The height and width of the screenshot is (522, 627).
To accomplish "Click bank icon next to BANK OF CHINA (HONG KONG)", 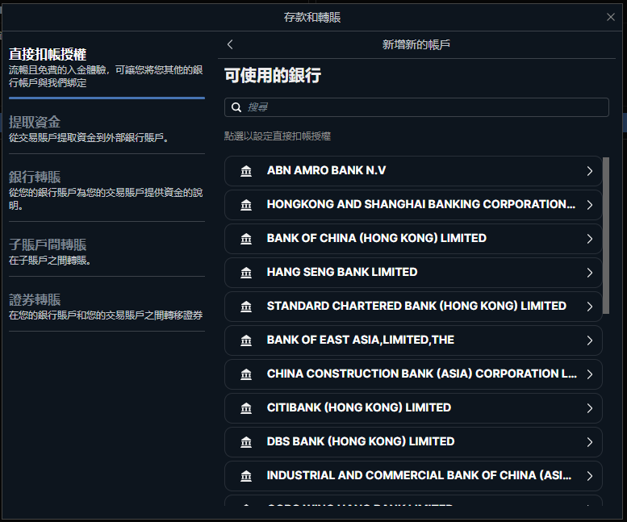I will (x=246, y=239).
